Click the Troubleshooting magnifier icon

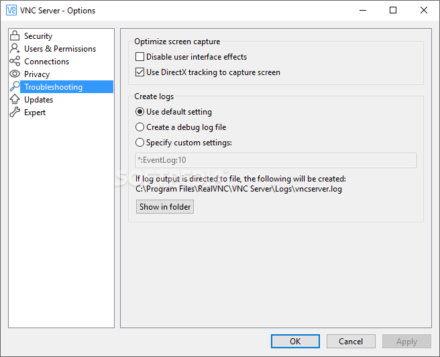[15, 86]
